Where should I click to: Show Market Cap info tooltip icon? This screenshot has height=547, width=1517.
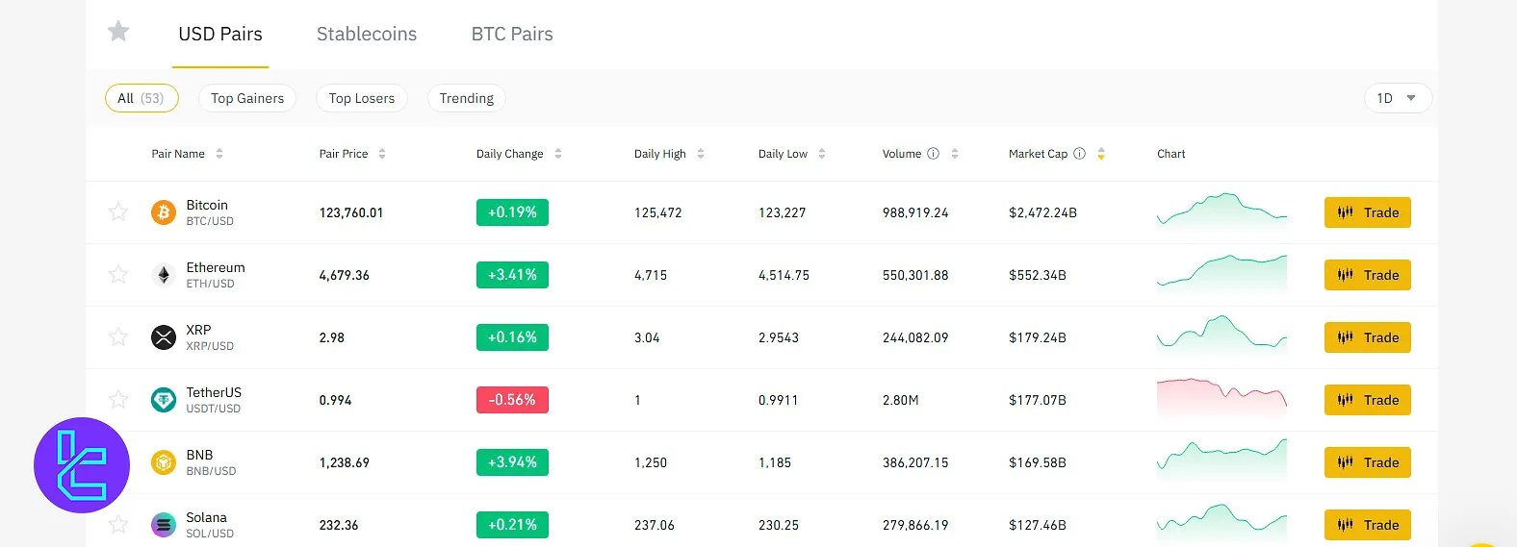(x=1079, y=154)
